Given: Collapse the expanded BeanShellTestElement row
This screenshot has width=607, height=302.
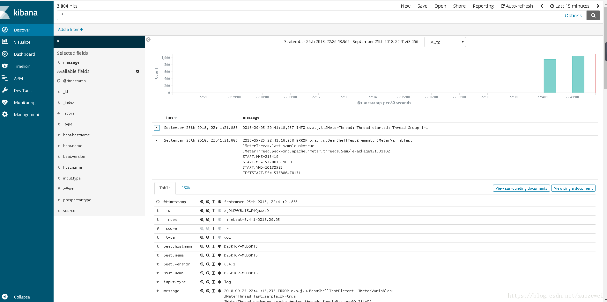Looking at the screenshot, I should [157, 140].
